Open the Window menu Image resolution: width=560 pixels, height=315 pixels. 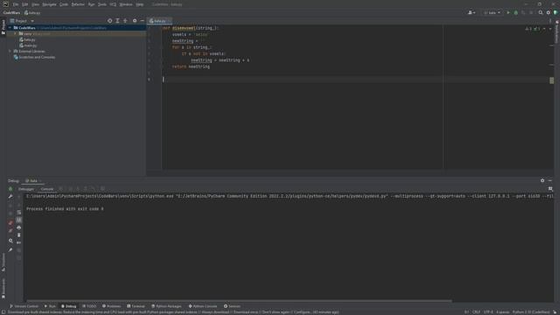coord(126,4)
